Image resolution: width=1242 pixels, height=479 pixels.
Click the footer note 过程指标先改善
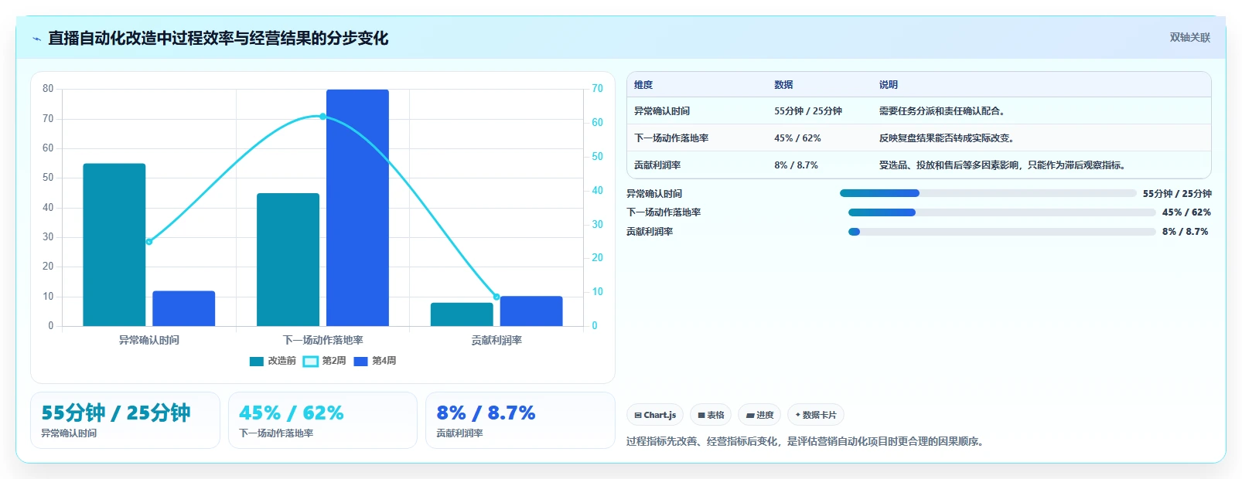coord(805,442)
